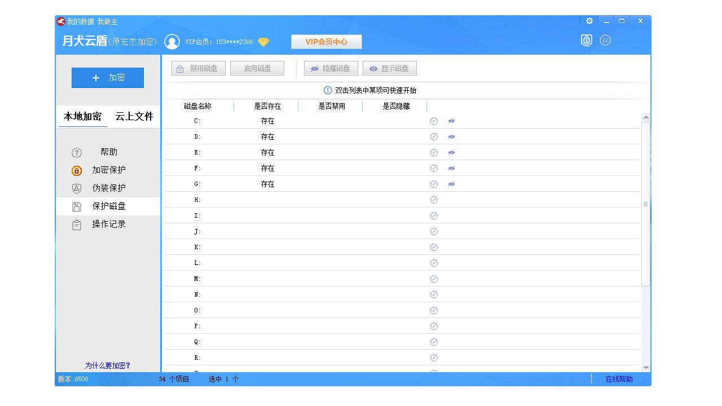Expand the VIP level chevron beside 153****2366

coord(263,42)
